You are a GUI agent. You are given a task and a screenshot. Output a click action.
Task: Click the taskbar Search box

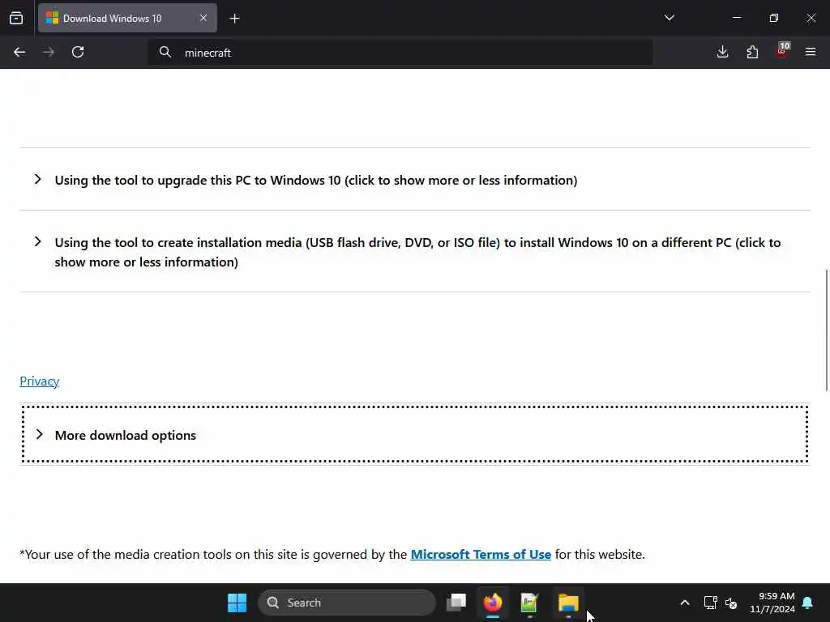pos(347,603)
